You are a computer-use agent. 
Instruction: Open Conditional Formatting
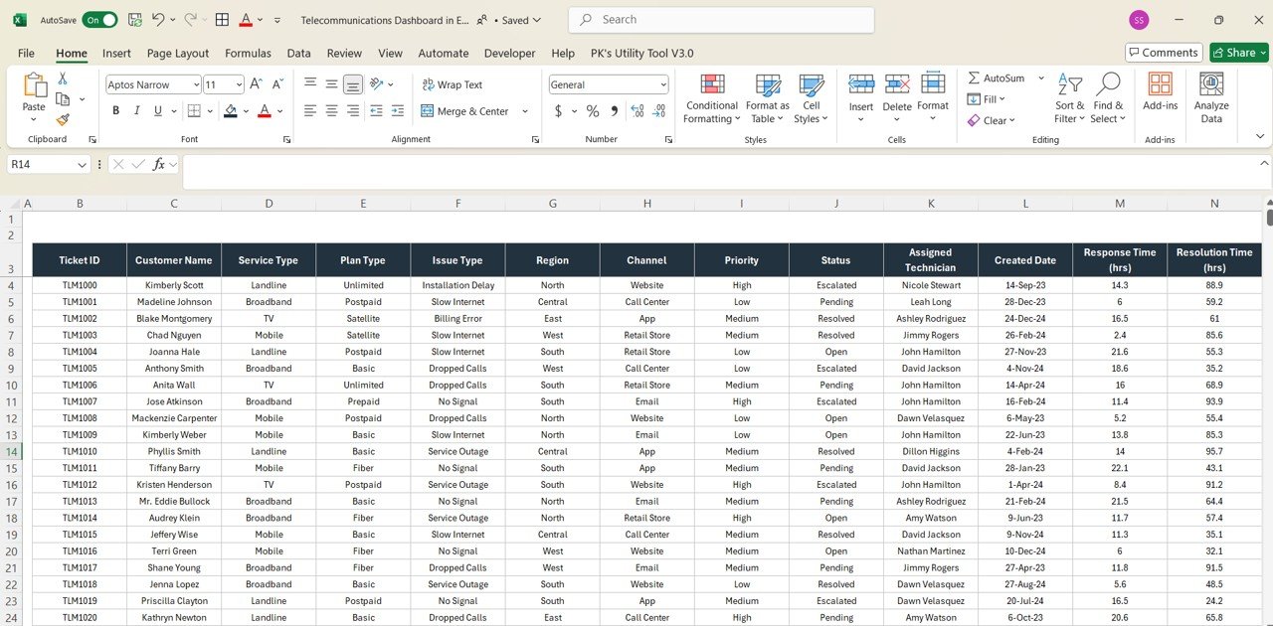pos(712,99)
